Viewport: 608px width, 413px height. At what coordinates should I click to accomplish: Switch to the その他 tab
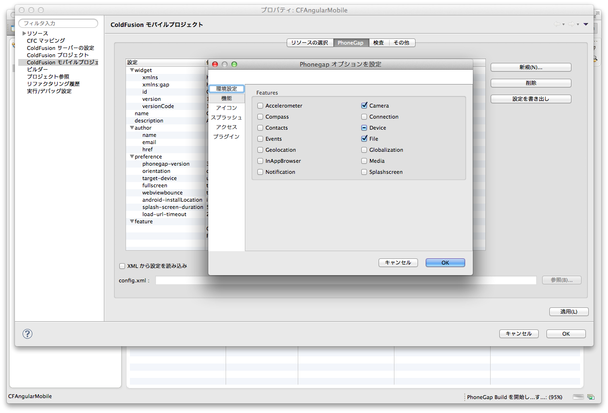(x=401, y=43)
